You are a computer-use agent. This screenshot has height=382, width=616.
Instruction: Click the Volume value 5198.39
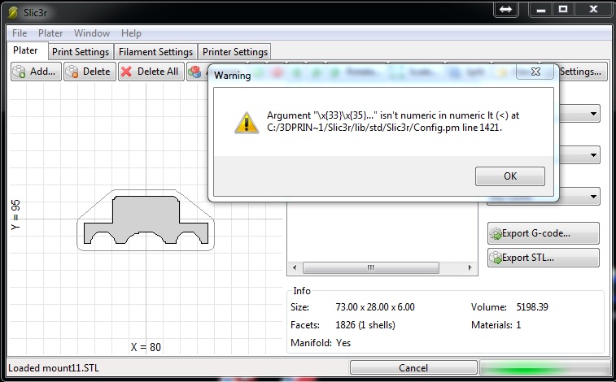pyautogui.click(x=532, y=307)
